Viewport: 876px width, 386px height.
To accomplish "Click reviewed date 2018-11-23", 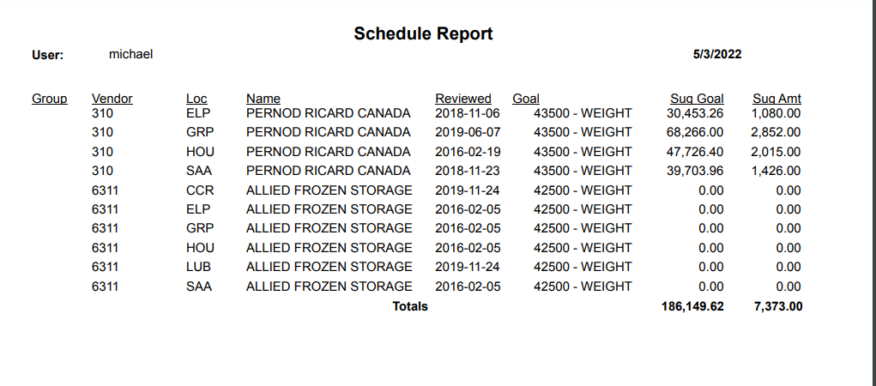I will [468, 171].
